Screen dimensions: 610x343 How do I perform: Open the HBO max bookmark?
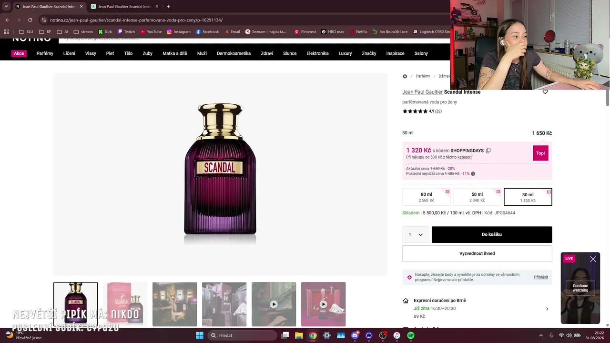[x=333, y=32]
